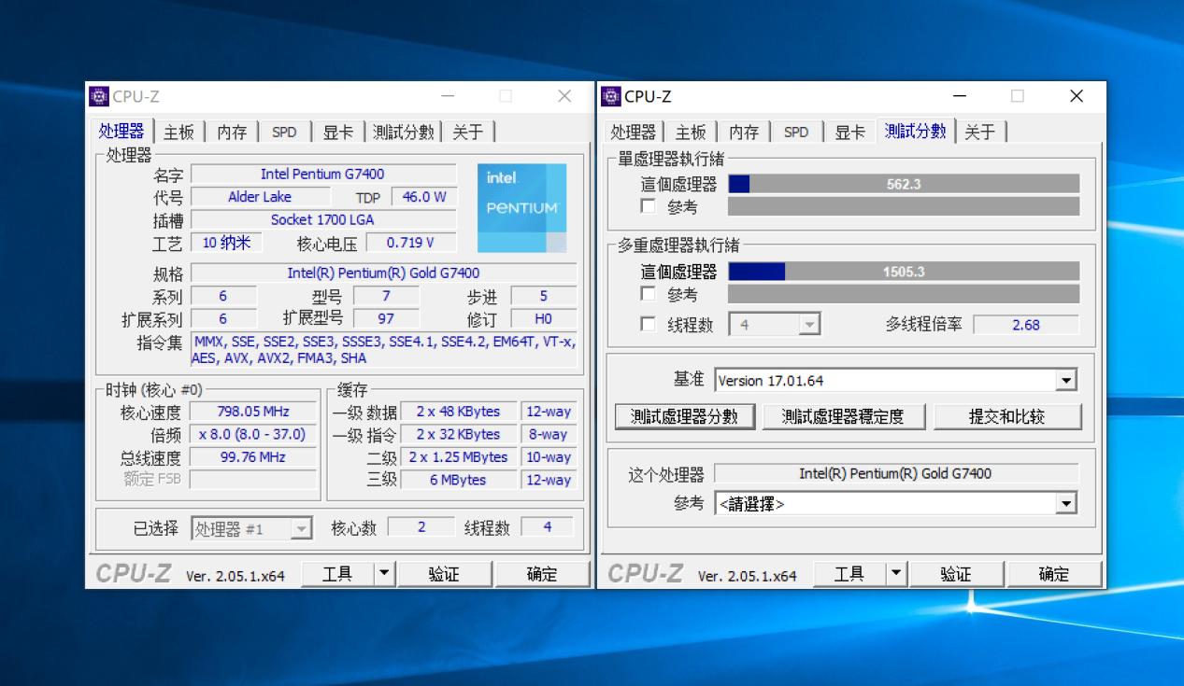This screenshot has width=1184, height=686.
Task: Click the Intel Pentium logo image
Action: 521,201
